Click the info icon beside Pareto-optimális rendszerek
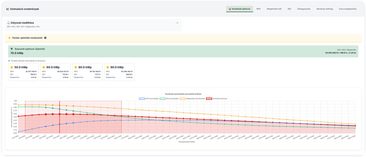The image size is (366, 157). click(x=45, y=38)
